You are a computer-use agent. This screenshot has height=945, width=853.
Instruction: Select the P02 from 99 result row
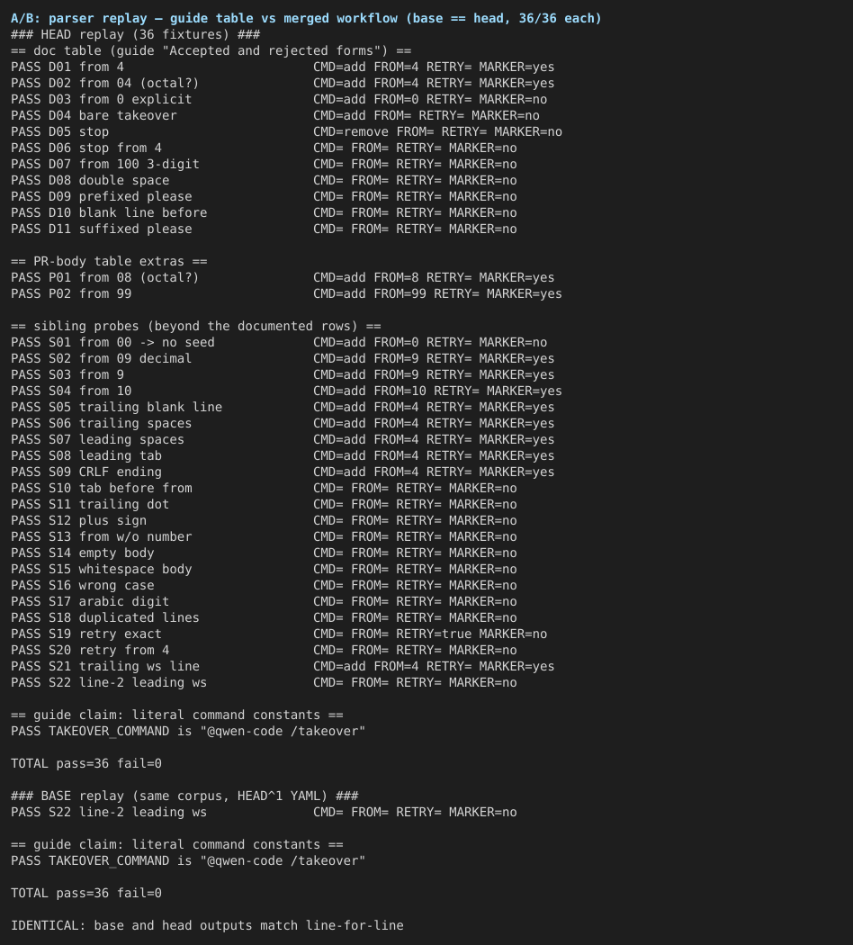[286, 293]
